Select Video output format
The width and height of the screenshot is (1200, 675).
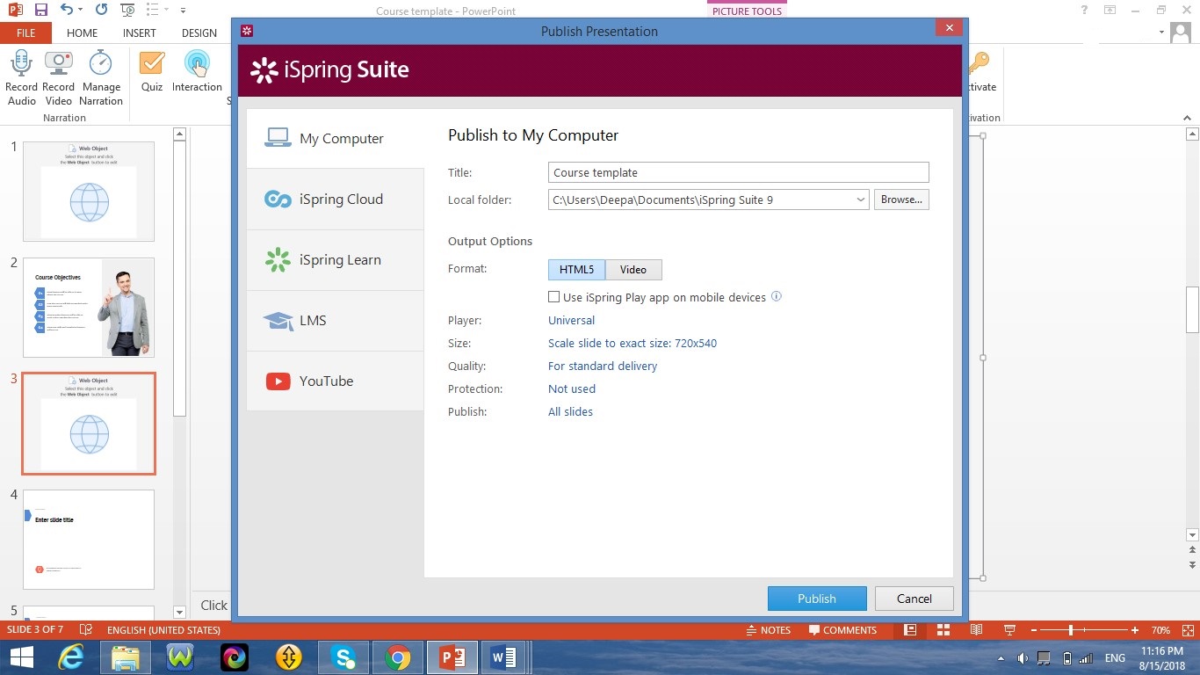[x=633, y=270]
